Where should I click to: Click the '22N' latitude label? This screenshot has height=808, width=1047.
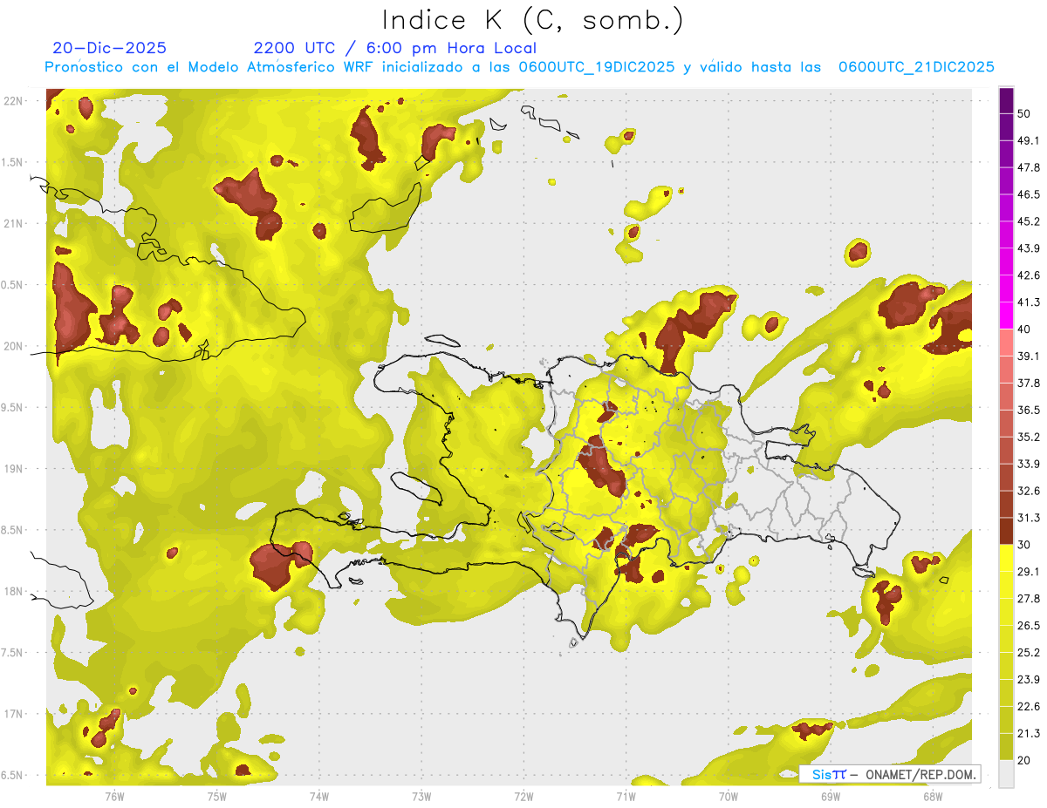tap(15, 101)
